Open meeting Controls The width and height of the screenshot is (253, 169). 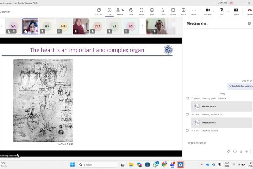pyautogui.click(x=162, y=12)
